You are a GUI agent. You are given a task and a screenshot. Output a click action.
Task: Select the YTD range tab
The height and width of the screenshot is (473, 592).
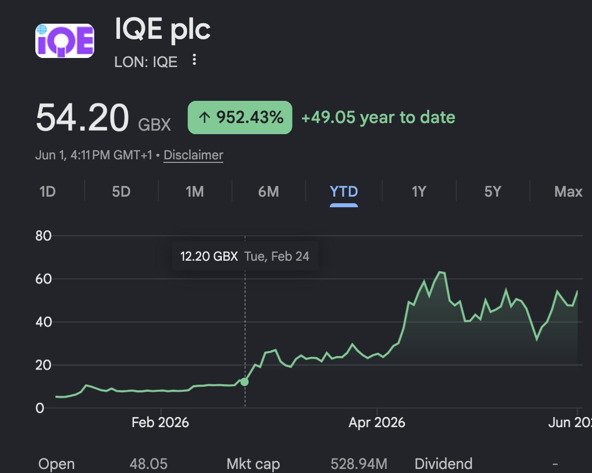point(343,192)
